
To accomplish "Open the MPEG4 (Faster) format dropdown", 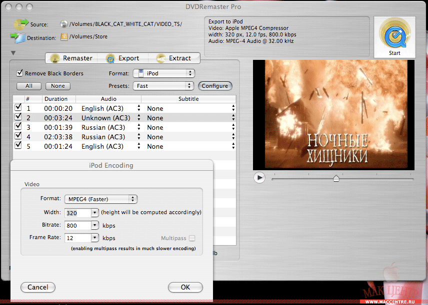I will [100, 199].
